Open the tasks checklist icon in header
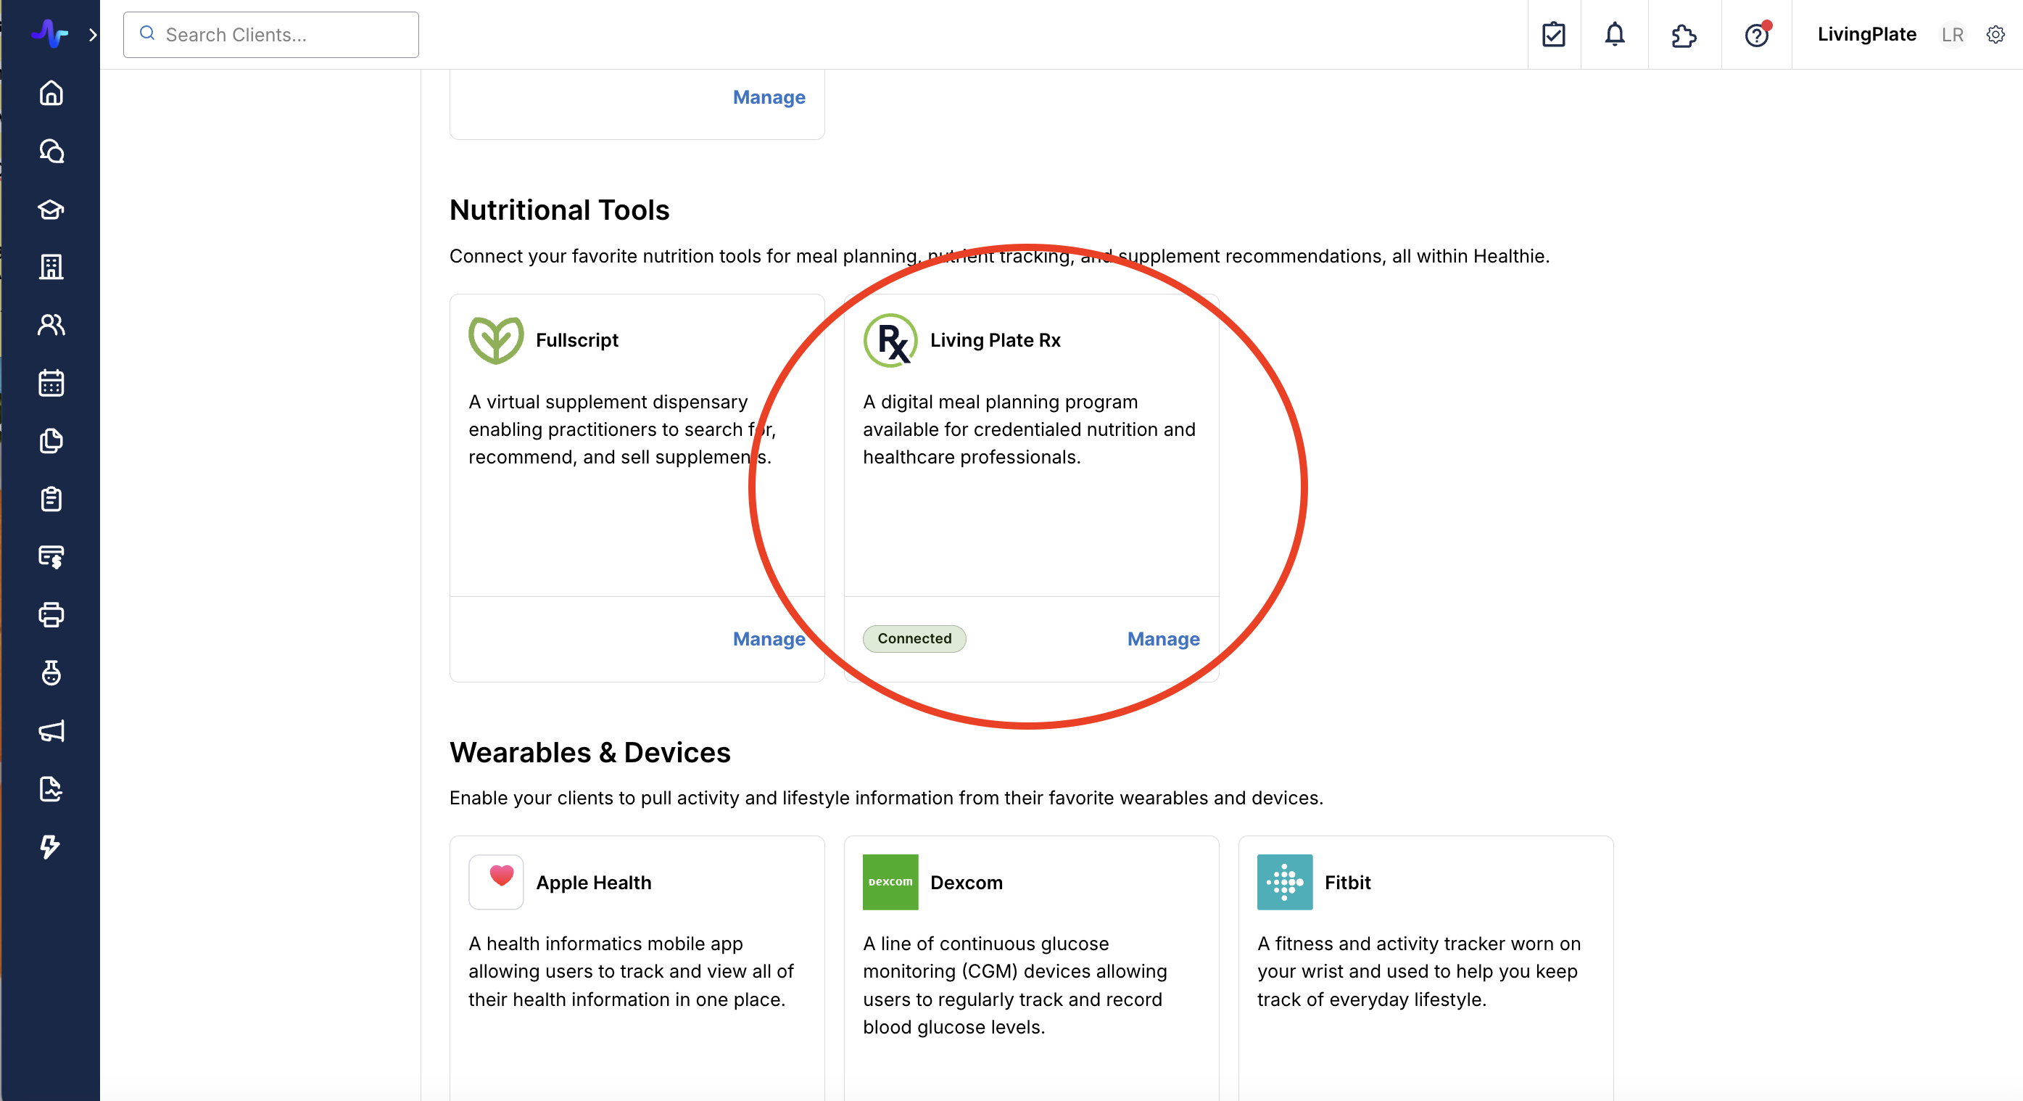The height and width of the screenshot is (1101, 2023). 1553,35
